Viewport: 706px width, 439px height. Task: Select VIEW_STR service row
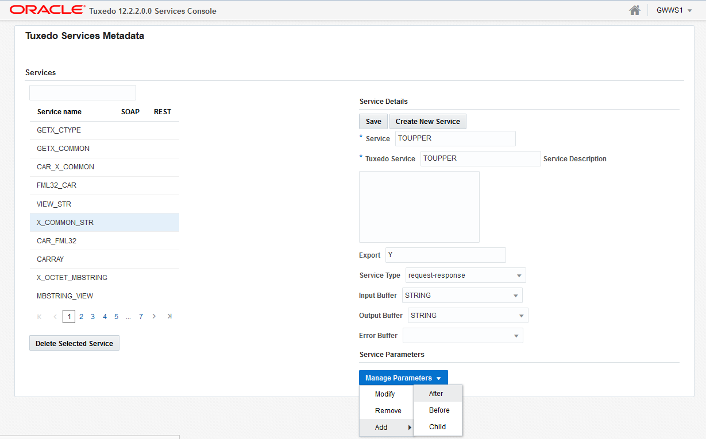[x=105, y=204]
